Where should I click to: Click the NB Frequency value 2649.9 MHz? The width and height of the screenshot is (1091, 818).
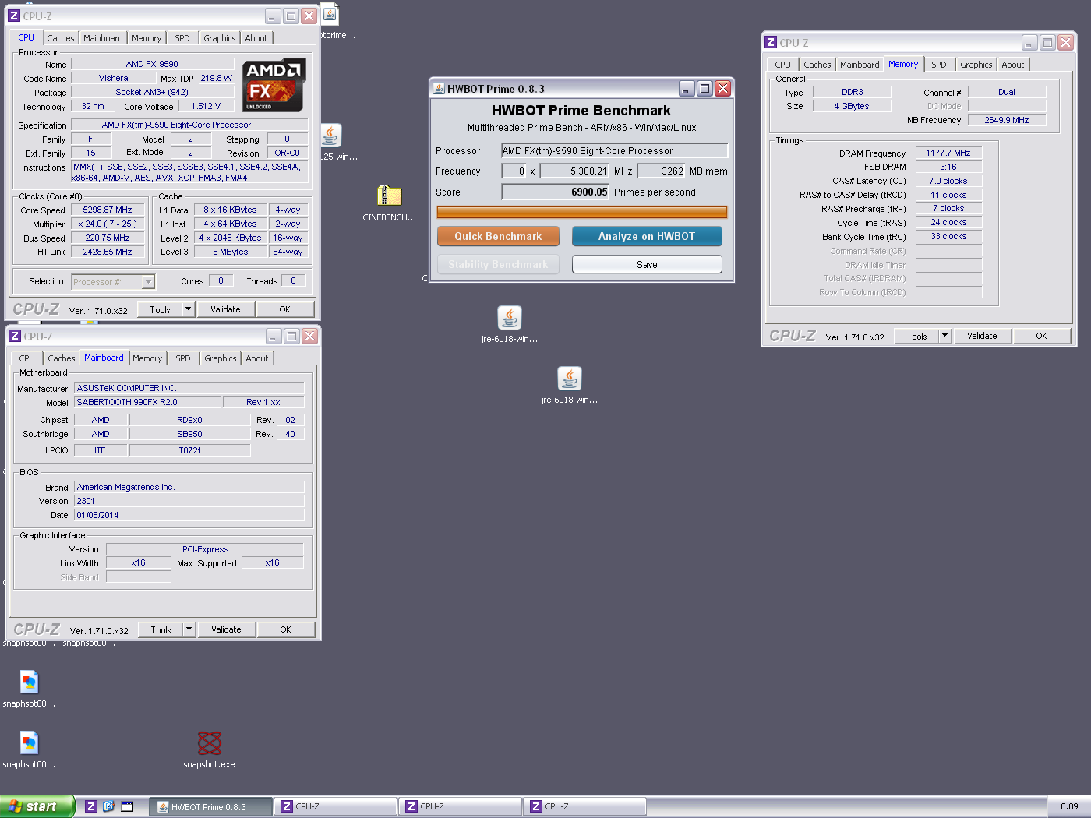(x=1006, y=120)
